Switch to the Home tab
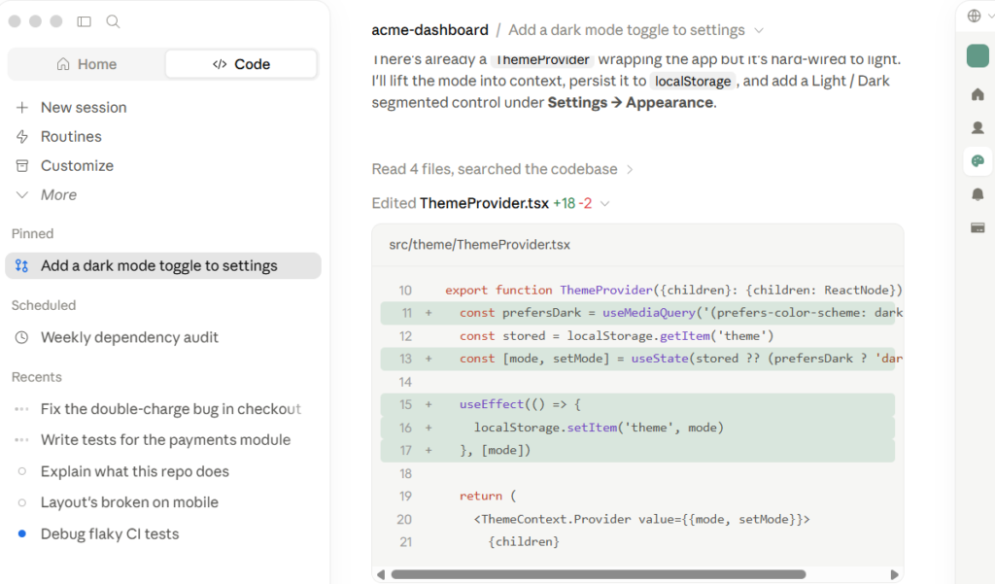Screen dimensions: 995x584 click(x=86, y=64)
